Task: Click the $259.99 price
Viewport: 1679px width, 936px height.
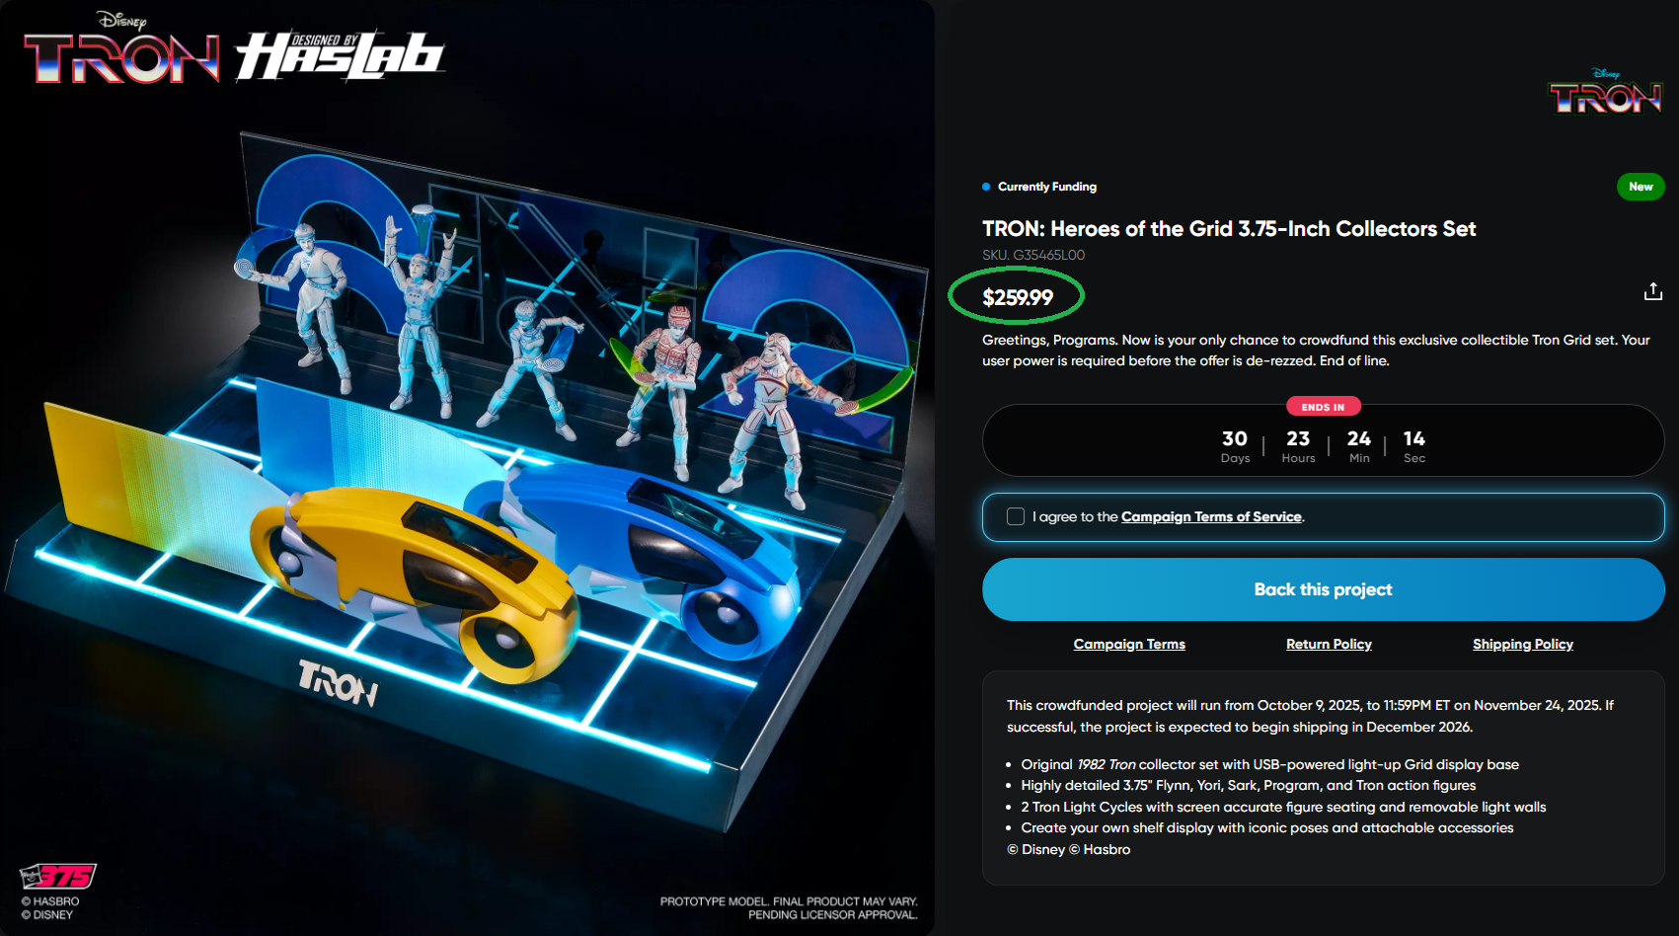Action: [x=1017, y=297]
